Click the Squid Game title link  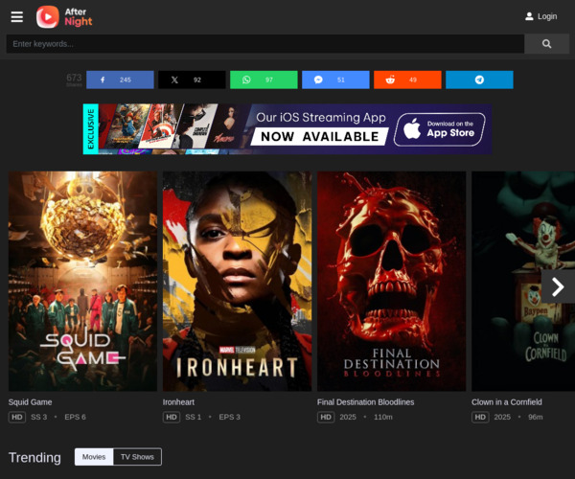[x=30, y=402]
